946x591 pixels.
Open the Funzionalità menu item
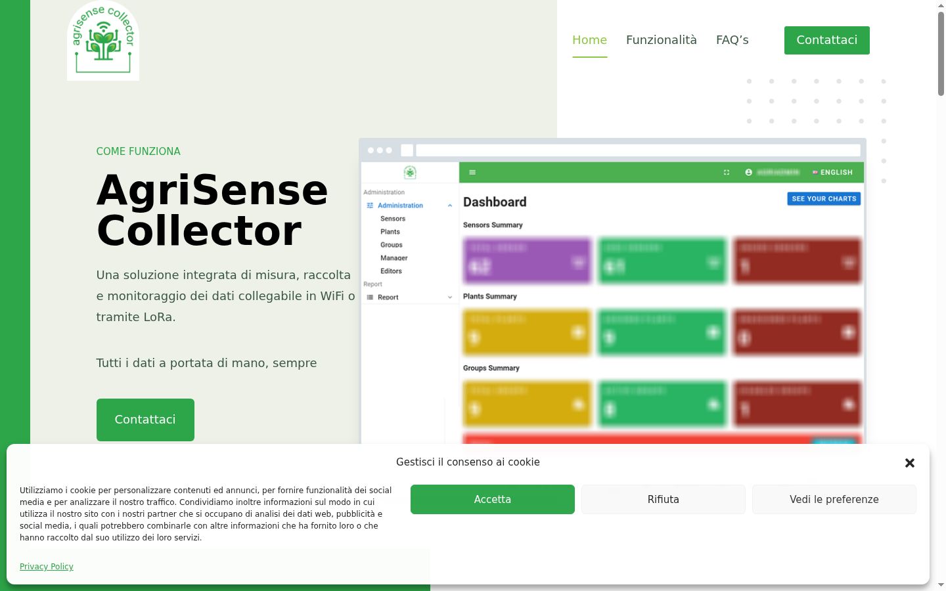662,40
